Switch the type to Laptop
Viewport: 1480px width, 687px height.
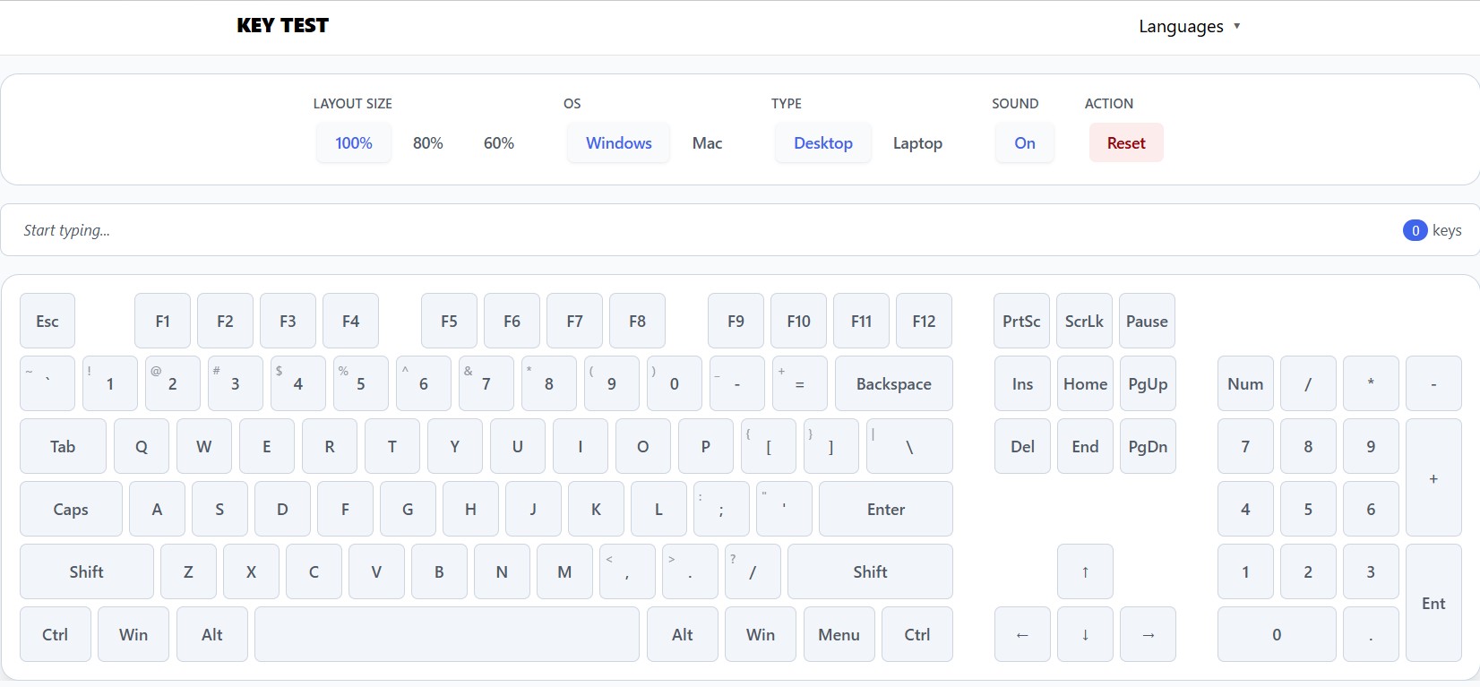917,143
